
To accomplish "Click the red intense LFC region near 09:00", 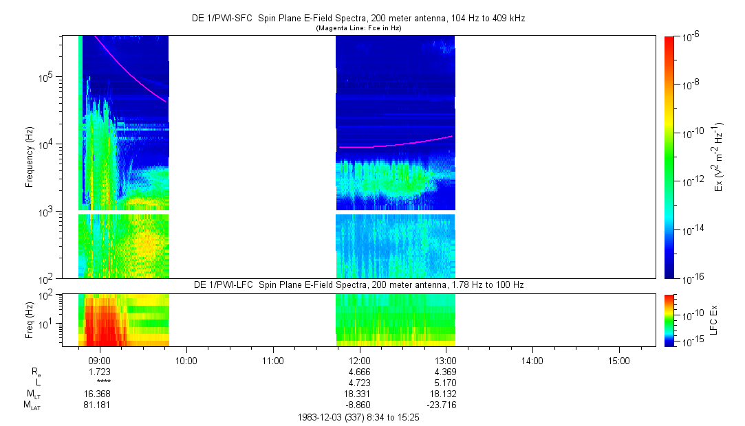I will [x=104, y=322].
